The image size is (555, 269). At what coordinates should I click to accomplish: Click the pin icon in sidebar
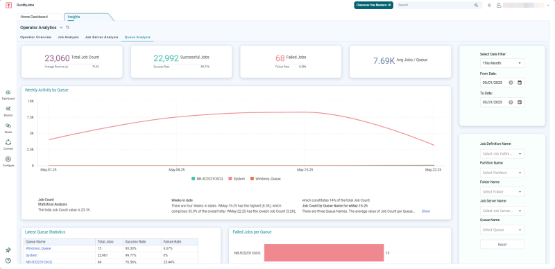8,250
